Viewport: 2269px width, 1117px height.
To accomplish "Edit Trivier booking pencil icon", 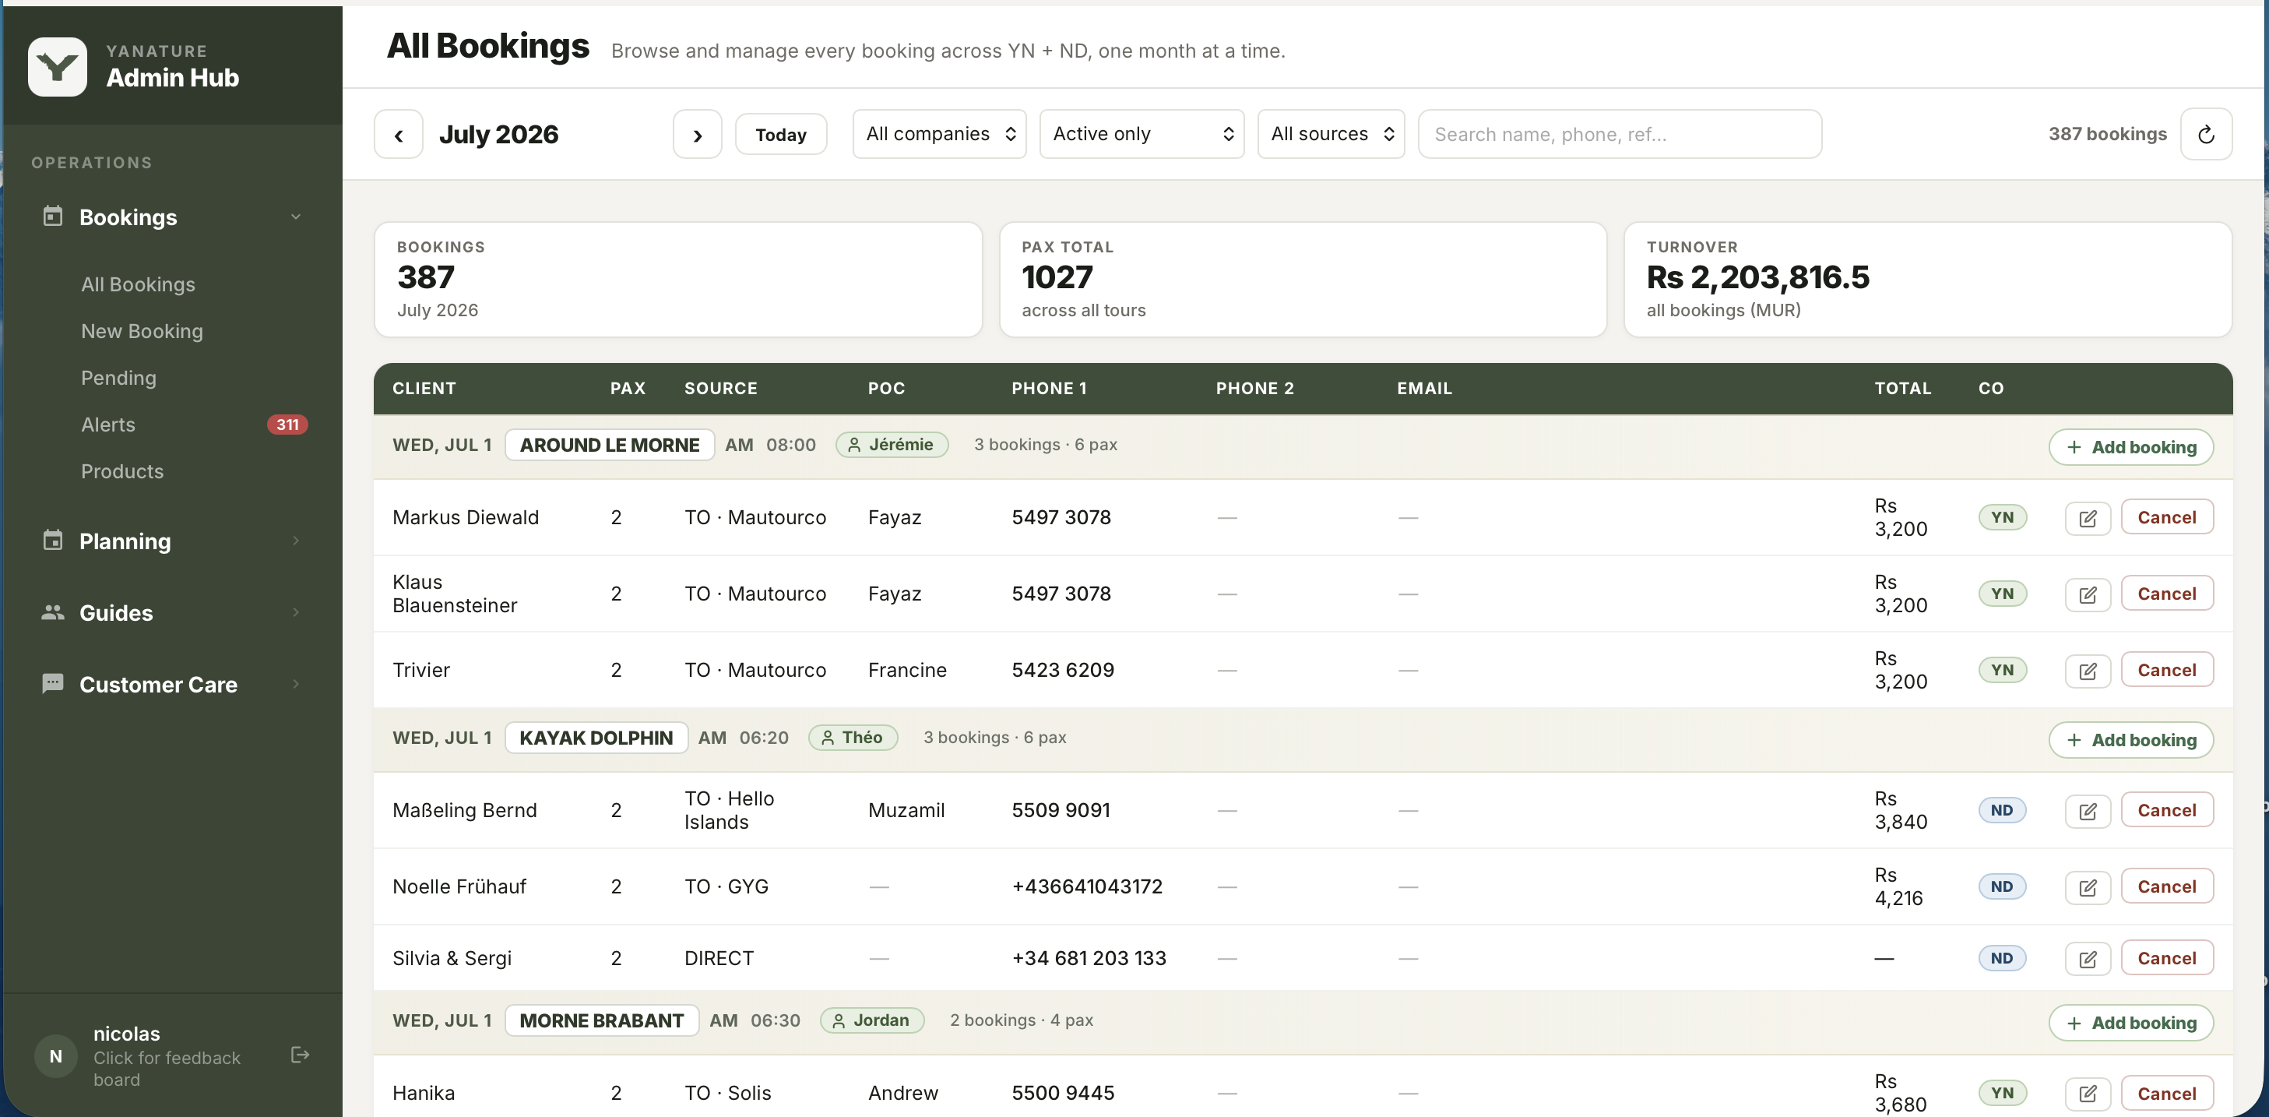I will (x=2088, y=671).
